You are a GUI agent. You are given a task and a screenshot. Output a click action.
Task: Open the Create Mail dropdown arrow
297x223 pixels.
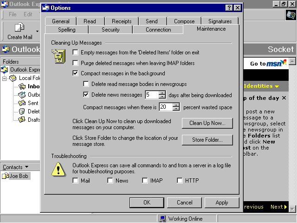point(37,31)
